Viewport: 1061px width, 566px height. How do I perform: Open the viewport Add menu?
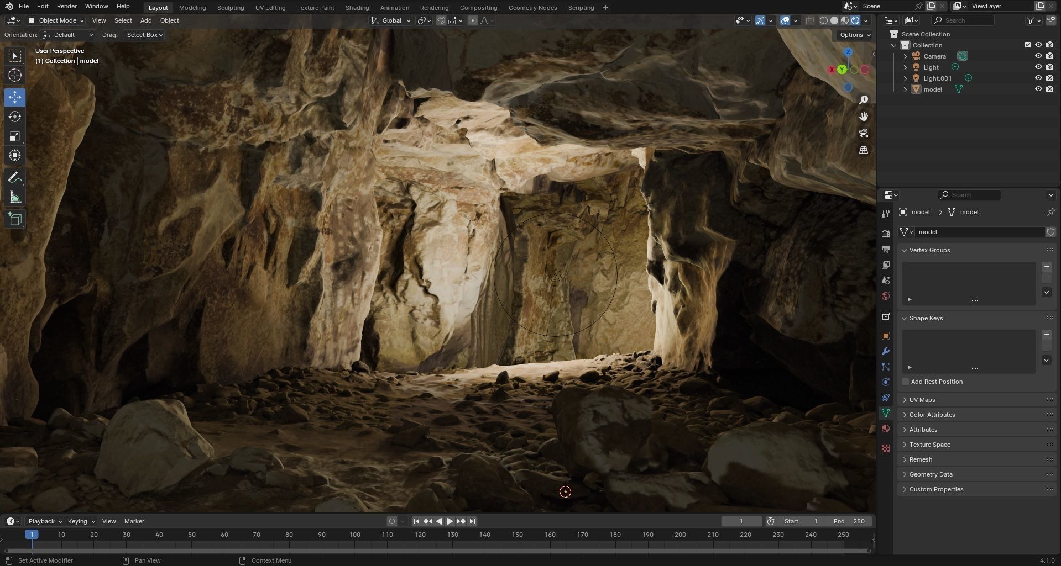pos(146,20)
